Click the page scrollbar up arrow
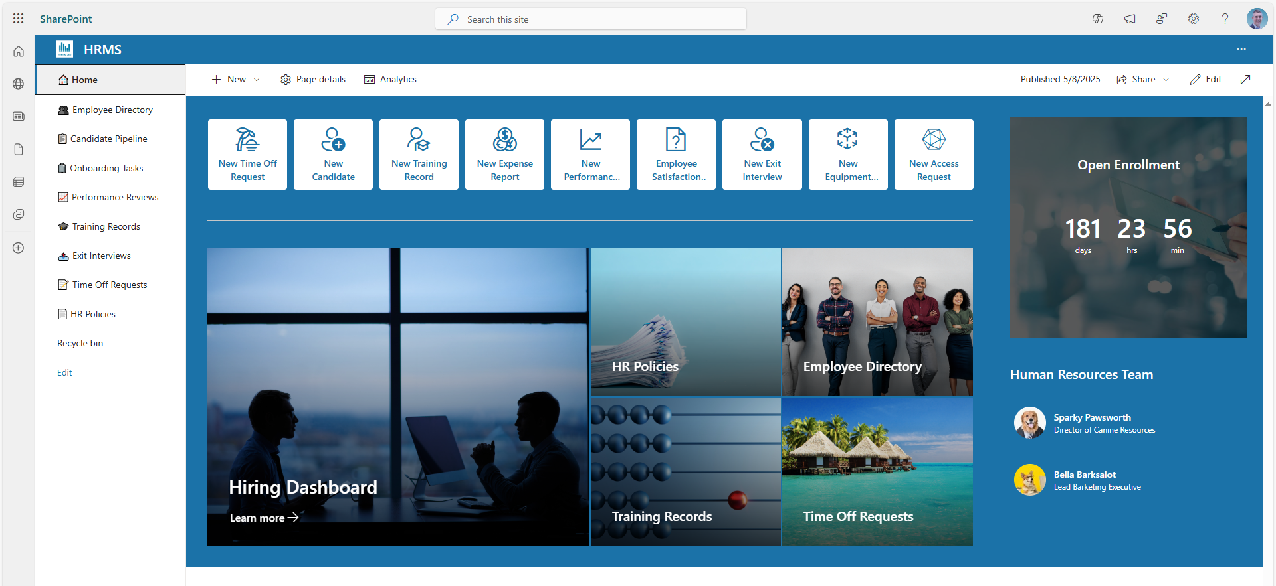Image resolution: width=1276 pixels, height=586 pixels. pos(1268,104)
